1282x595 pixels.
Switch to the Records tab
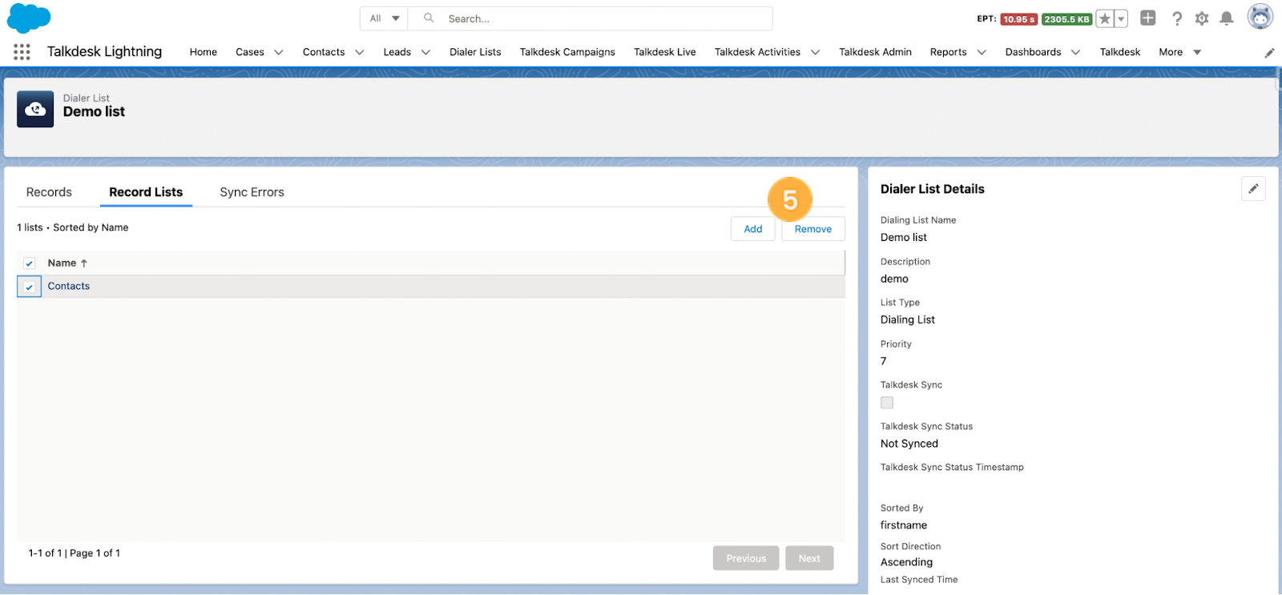coord(49,192)
